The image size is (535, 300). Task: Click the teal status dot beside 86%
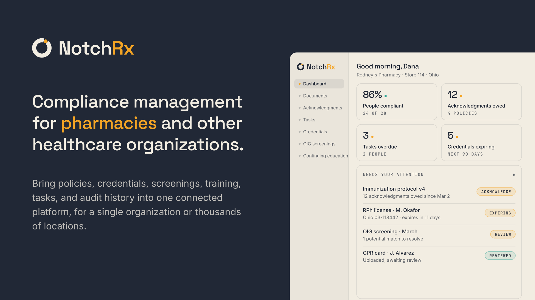(386, 96)
